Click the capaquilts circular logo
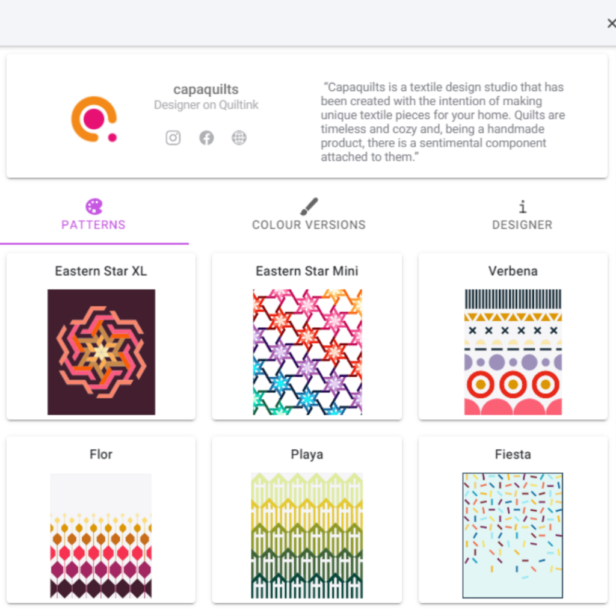The image size is (616, 616). (x=94, y=119)
